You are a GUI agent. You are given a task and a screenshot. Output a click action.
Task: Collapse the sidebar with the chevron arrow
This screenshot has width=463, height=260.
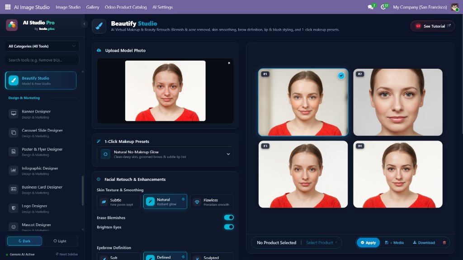pos(84,24)
